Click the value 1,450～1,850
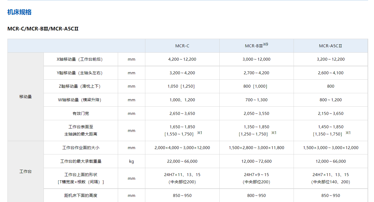The width and height of the screenshot is (374, 202). (331, 127)
